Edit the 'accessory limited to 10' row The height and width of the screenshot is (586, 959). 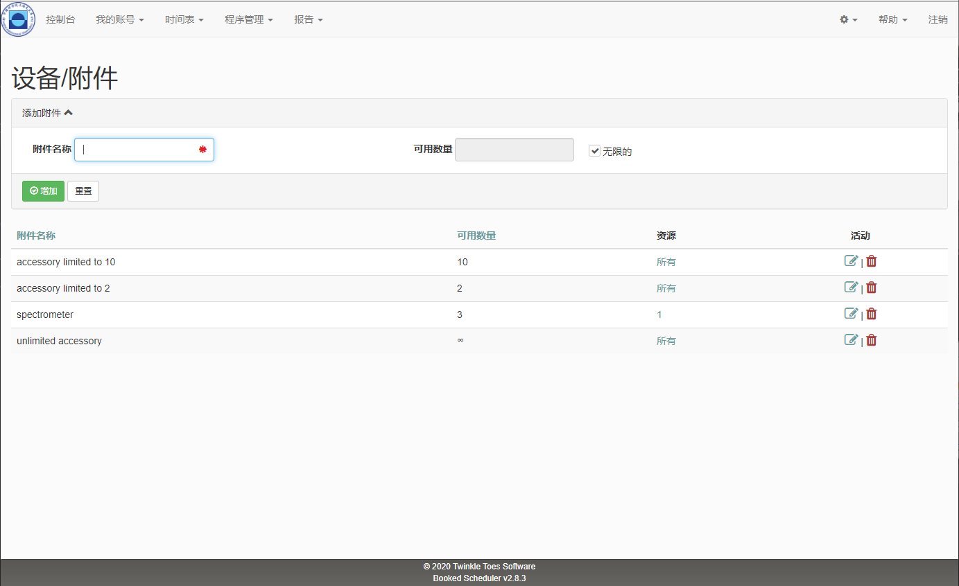tap(851, 261)
